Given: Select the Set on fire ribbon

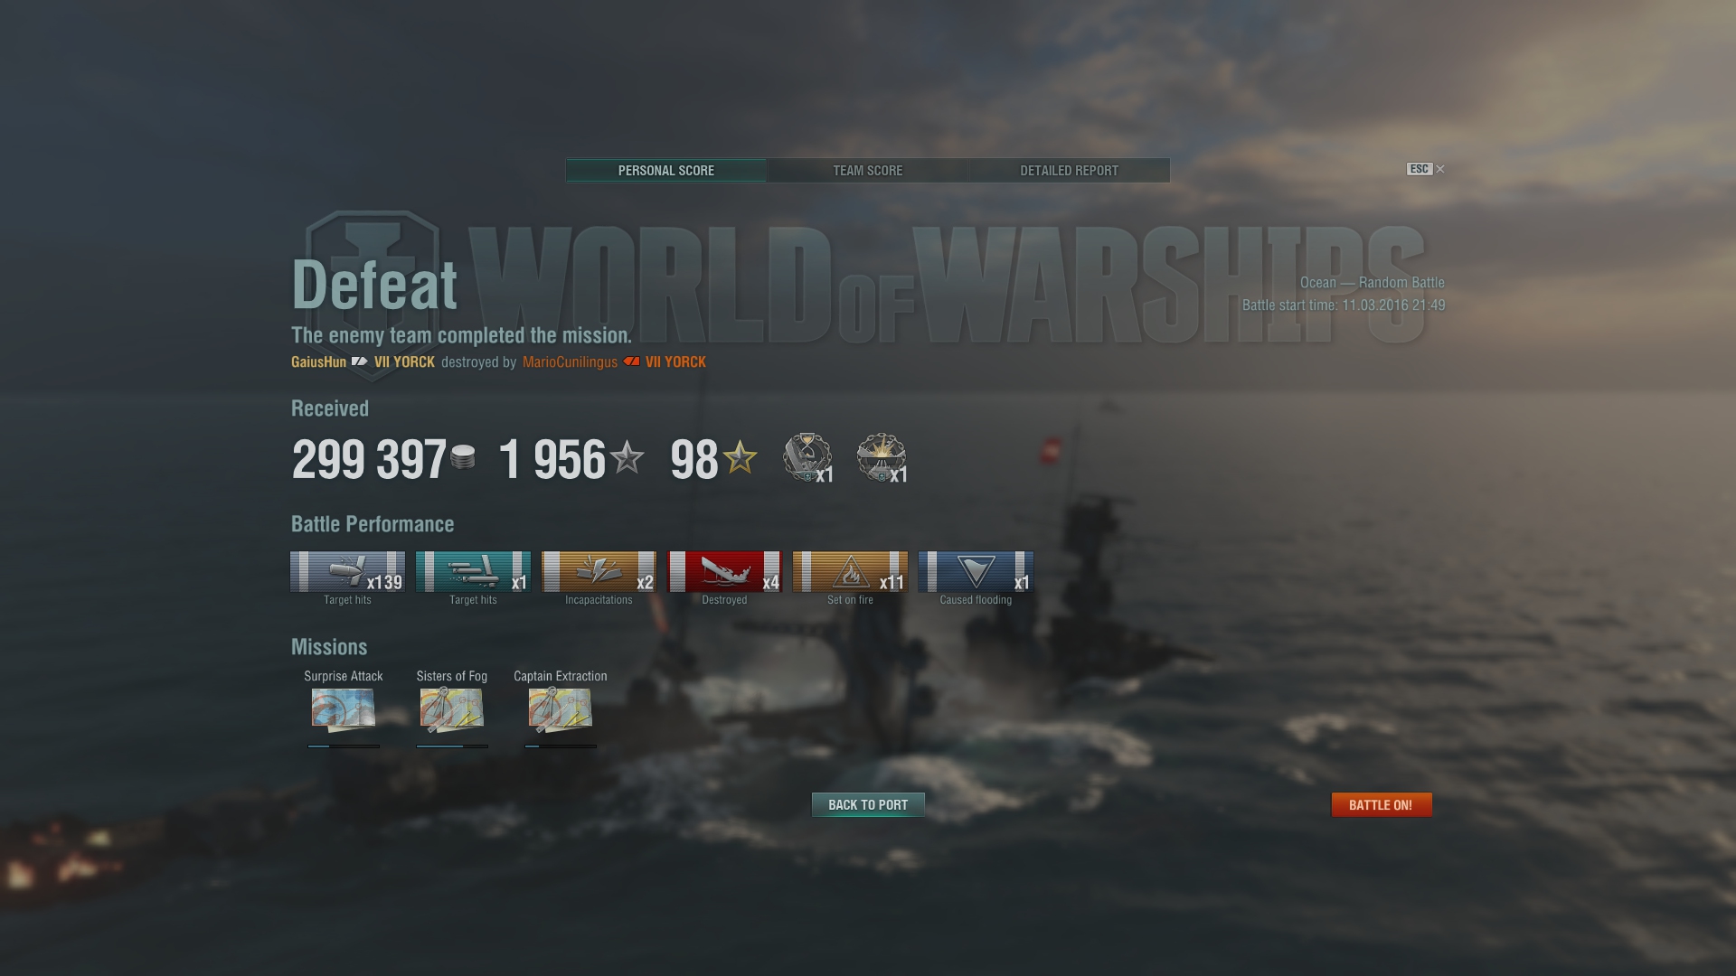Looking at the screenshot, I should pyautogui.click(x=850, y=571).
